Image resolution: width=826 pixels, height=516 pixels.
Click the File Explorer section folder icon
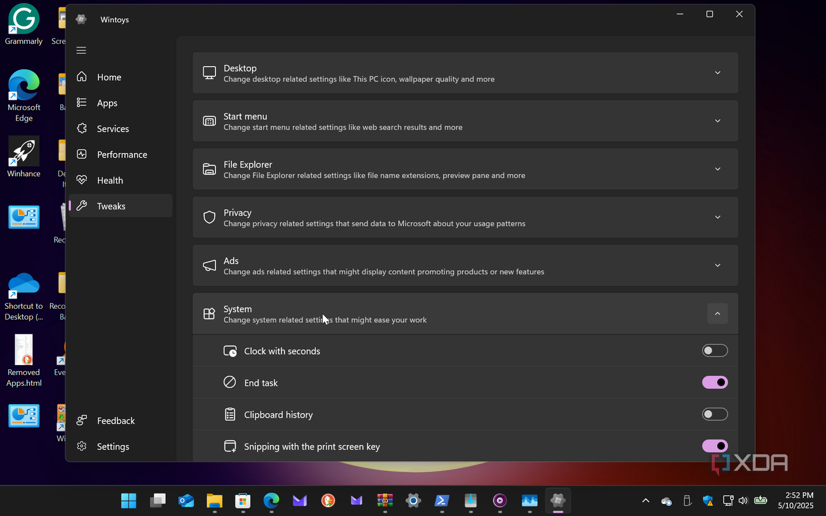[x=209, y=169]
